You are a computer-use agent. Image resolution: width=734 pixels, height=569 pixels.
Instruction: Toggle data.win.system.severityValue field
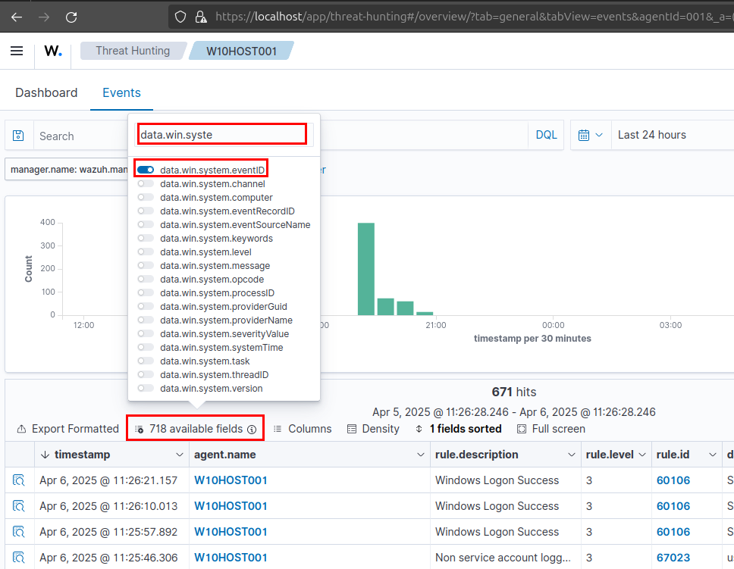point(146,333)
